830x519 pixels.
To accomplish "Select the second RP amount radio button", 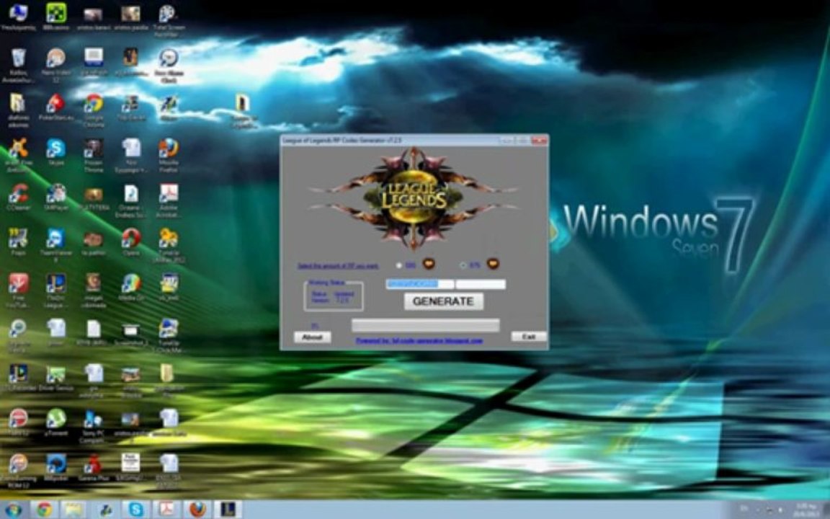I will [463, 265].
